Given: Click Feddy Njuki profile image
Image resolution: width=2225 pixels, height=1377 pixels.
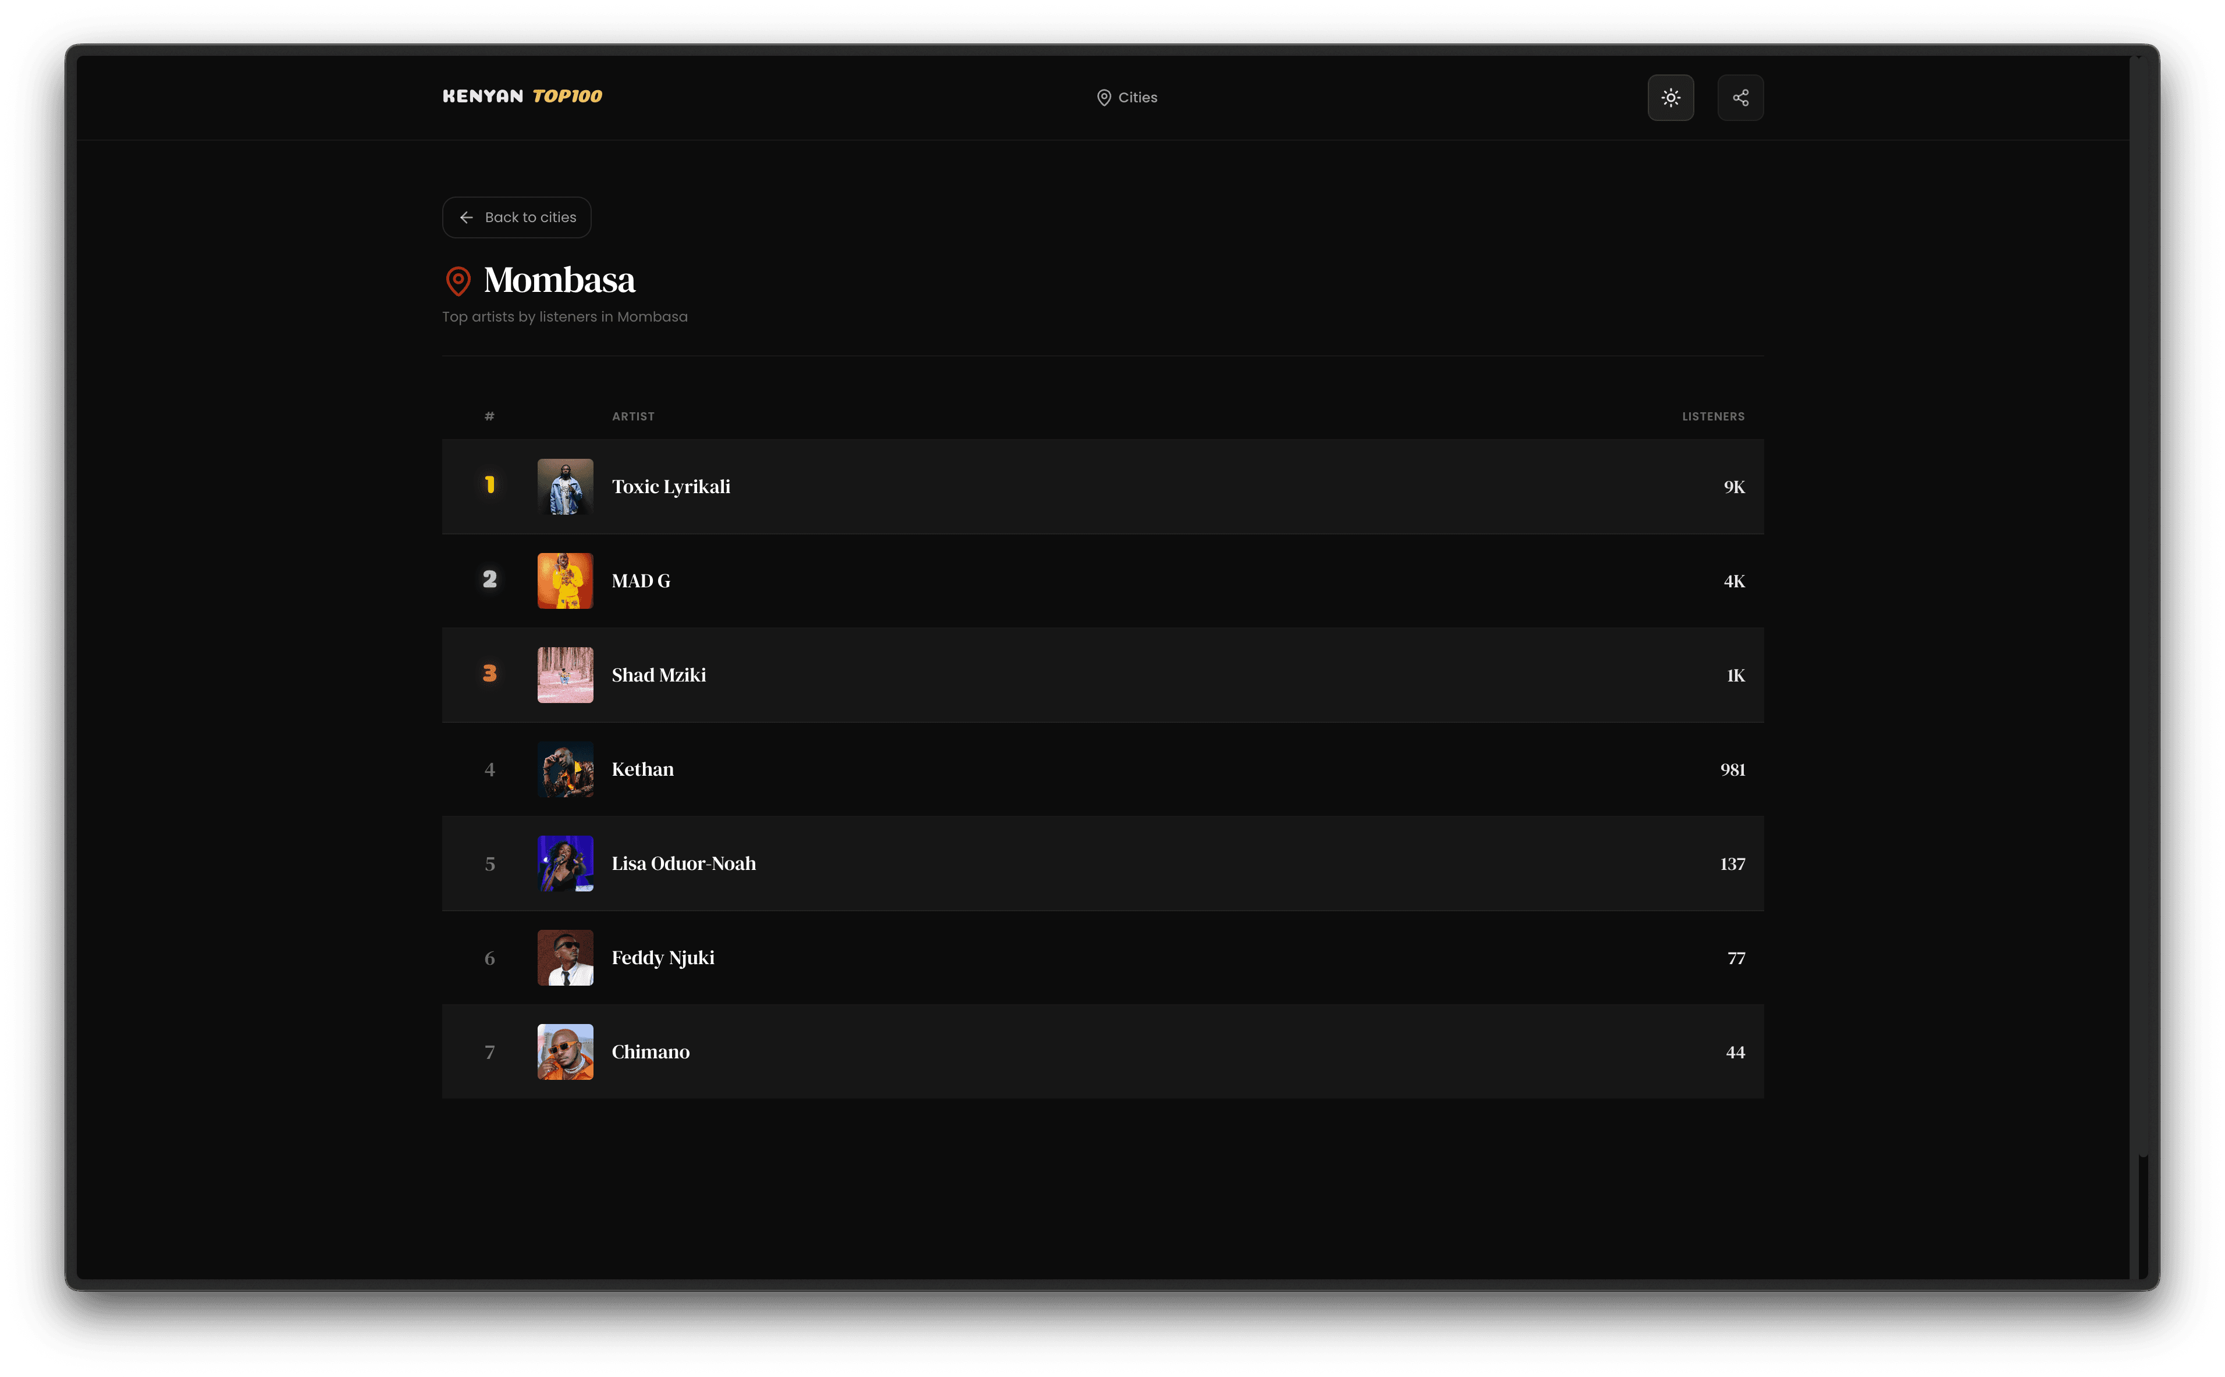Looking at the screenshot, I should click(565, 957).
